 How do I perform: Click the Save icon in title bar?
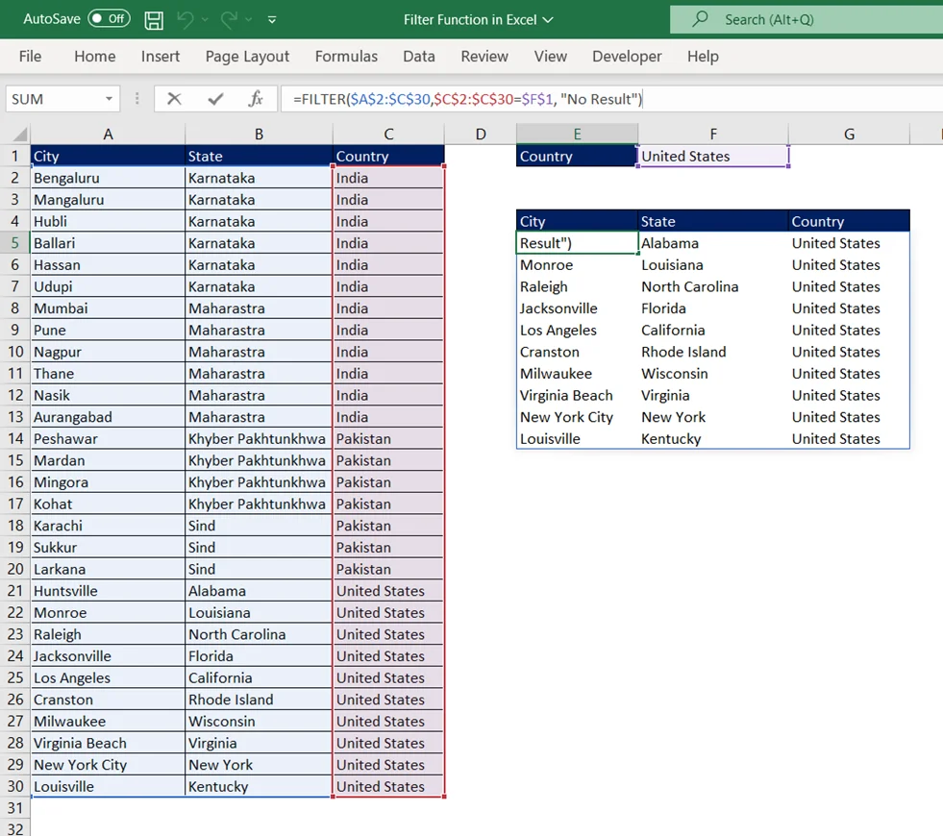pyautogui.click(x=153, y=19)
